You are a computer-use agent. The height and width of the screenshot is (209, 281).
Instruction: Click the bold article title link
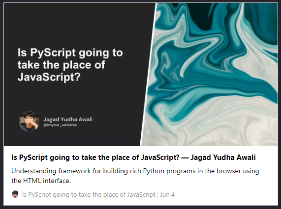pos(133,157)
